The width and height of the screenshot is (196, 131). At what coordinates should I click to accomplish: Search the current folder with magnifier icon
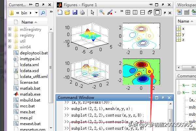coord(43,13)
